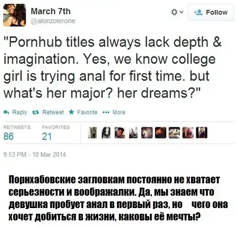Click the Follow button
The width and height of the screenshot is (237, 228).
tap(211, 12)
